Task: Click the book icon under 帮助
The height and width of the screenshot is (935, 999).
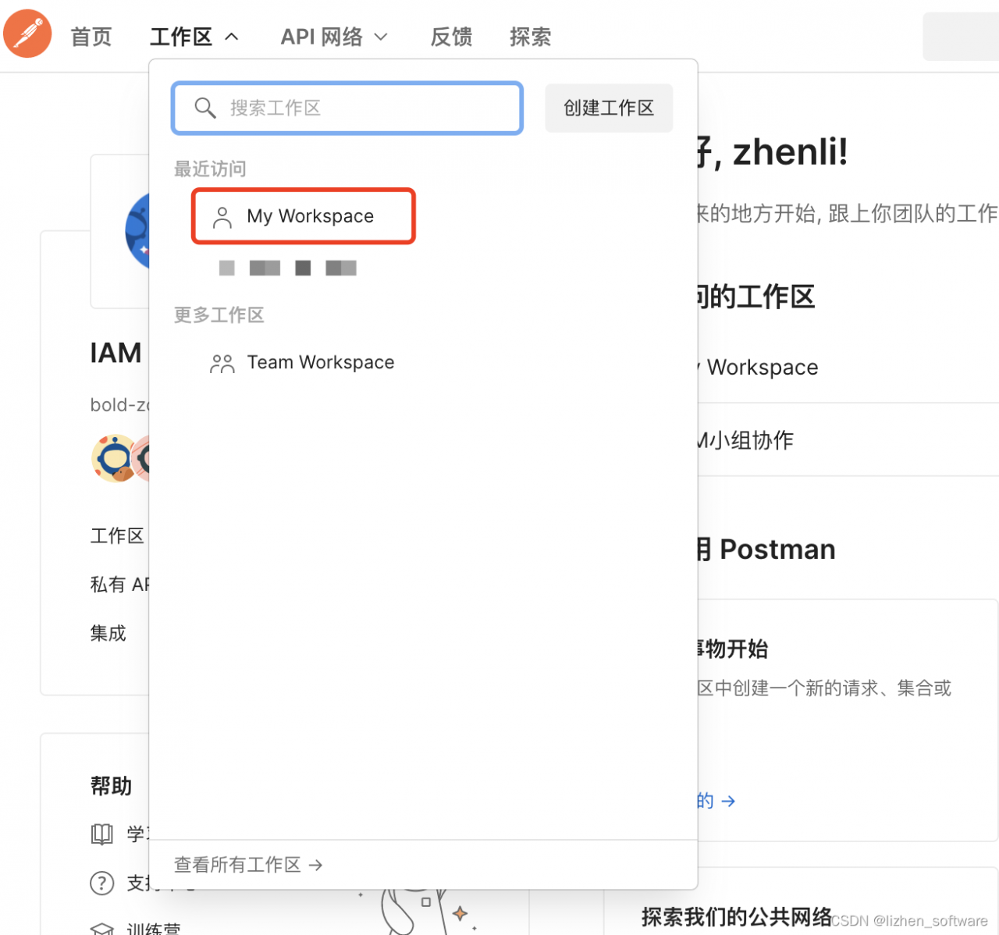Action: coord(102,834)
